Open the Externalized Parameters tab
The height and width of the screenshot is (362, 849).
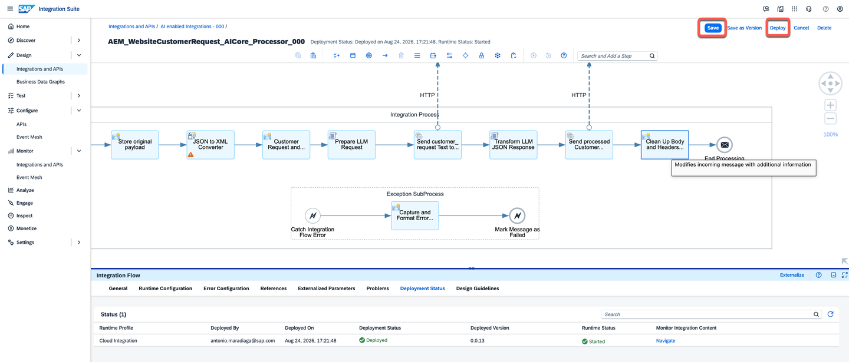(x=327, y=288)
